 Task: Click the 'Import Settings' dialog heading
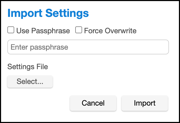(48, 13)
